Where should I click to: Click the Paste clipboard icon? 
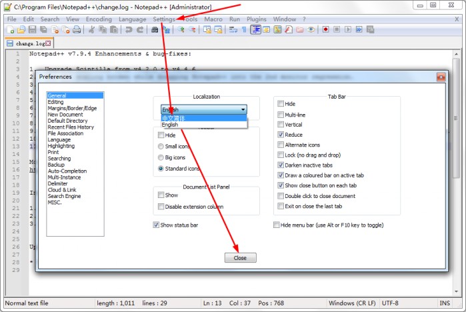coord(114,30)
